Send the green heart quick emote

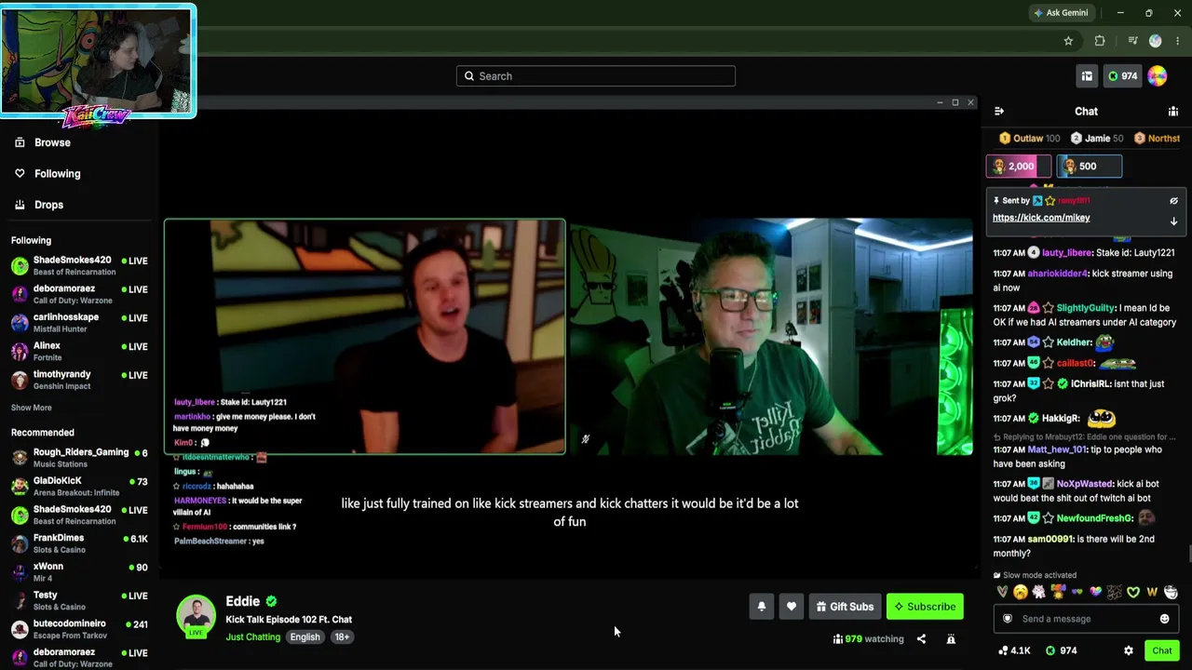point(1133,592)
